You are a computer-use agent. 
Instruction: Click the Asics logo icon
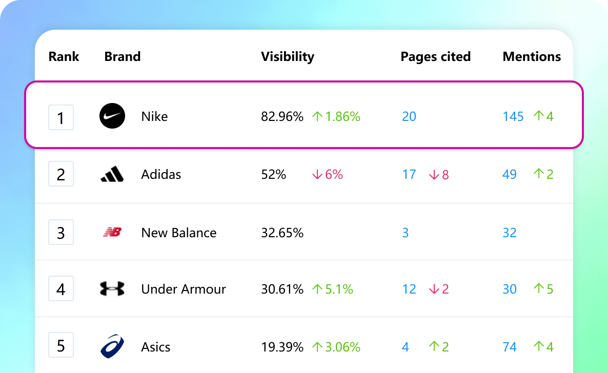[112, 346]
